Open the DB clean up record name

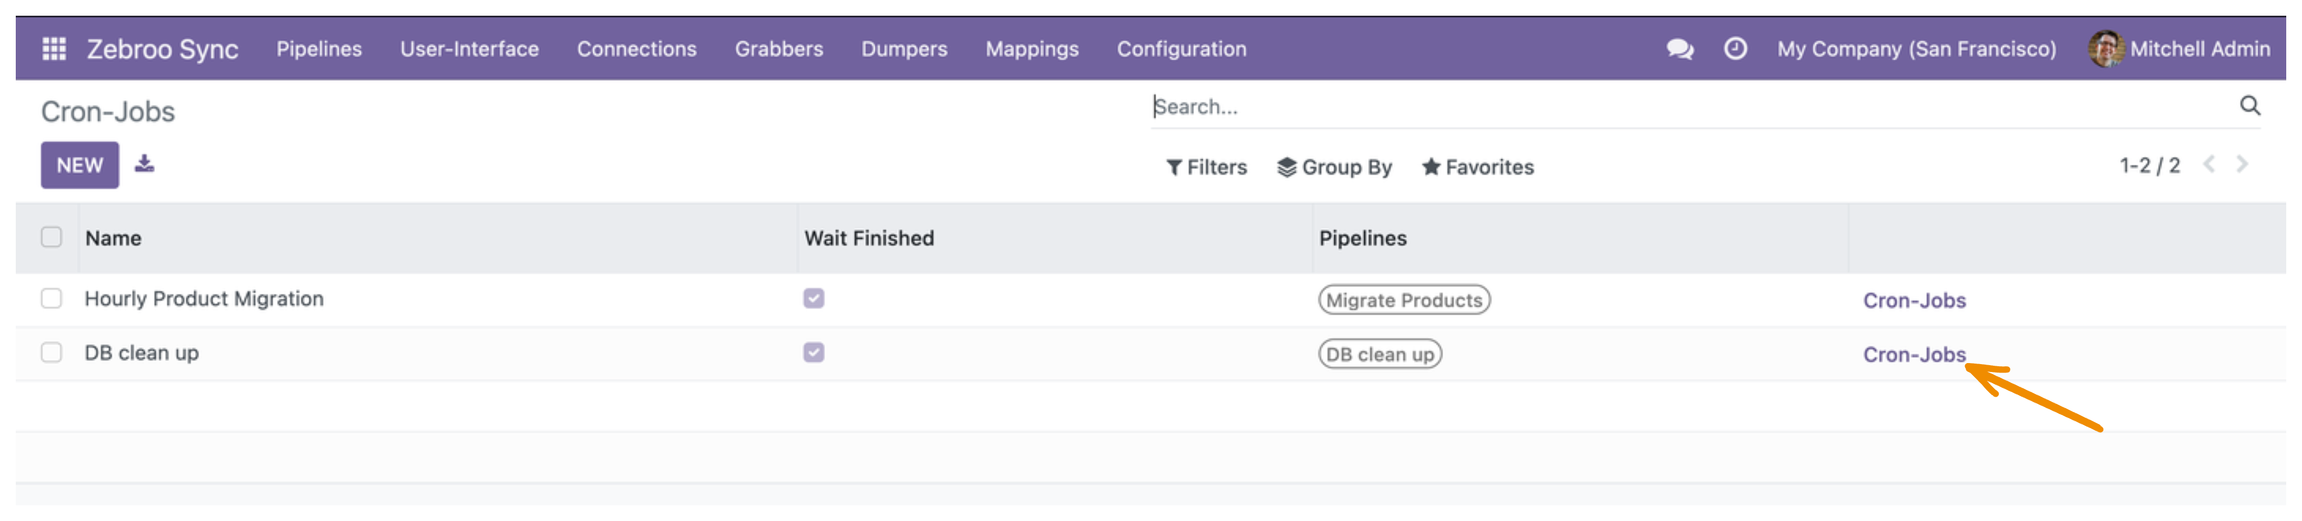pos(141,353)
